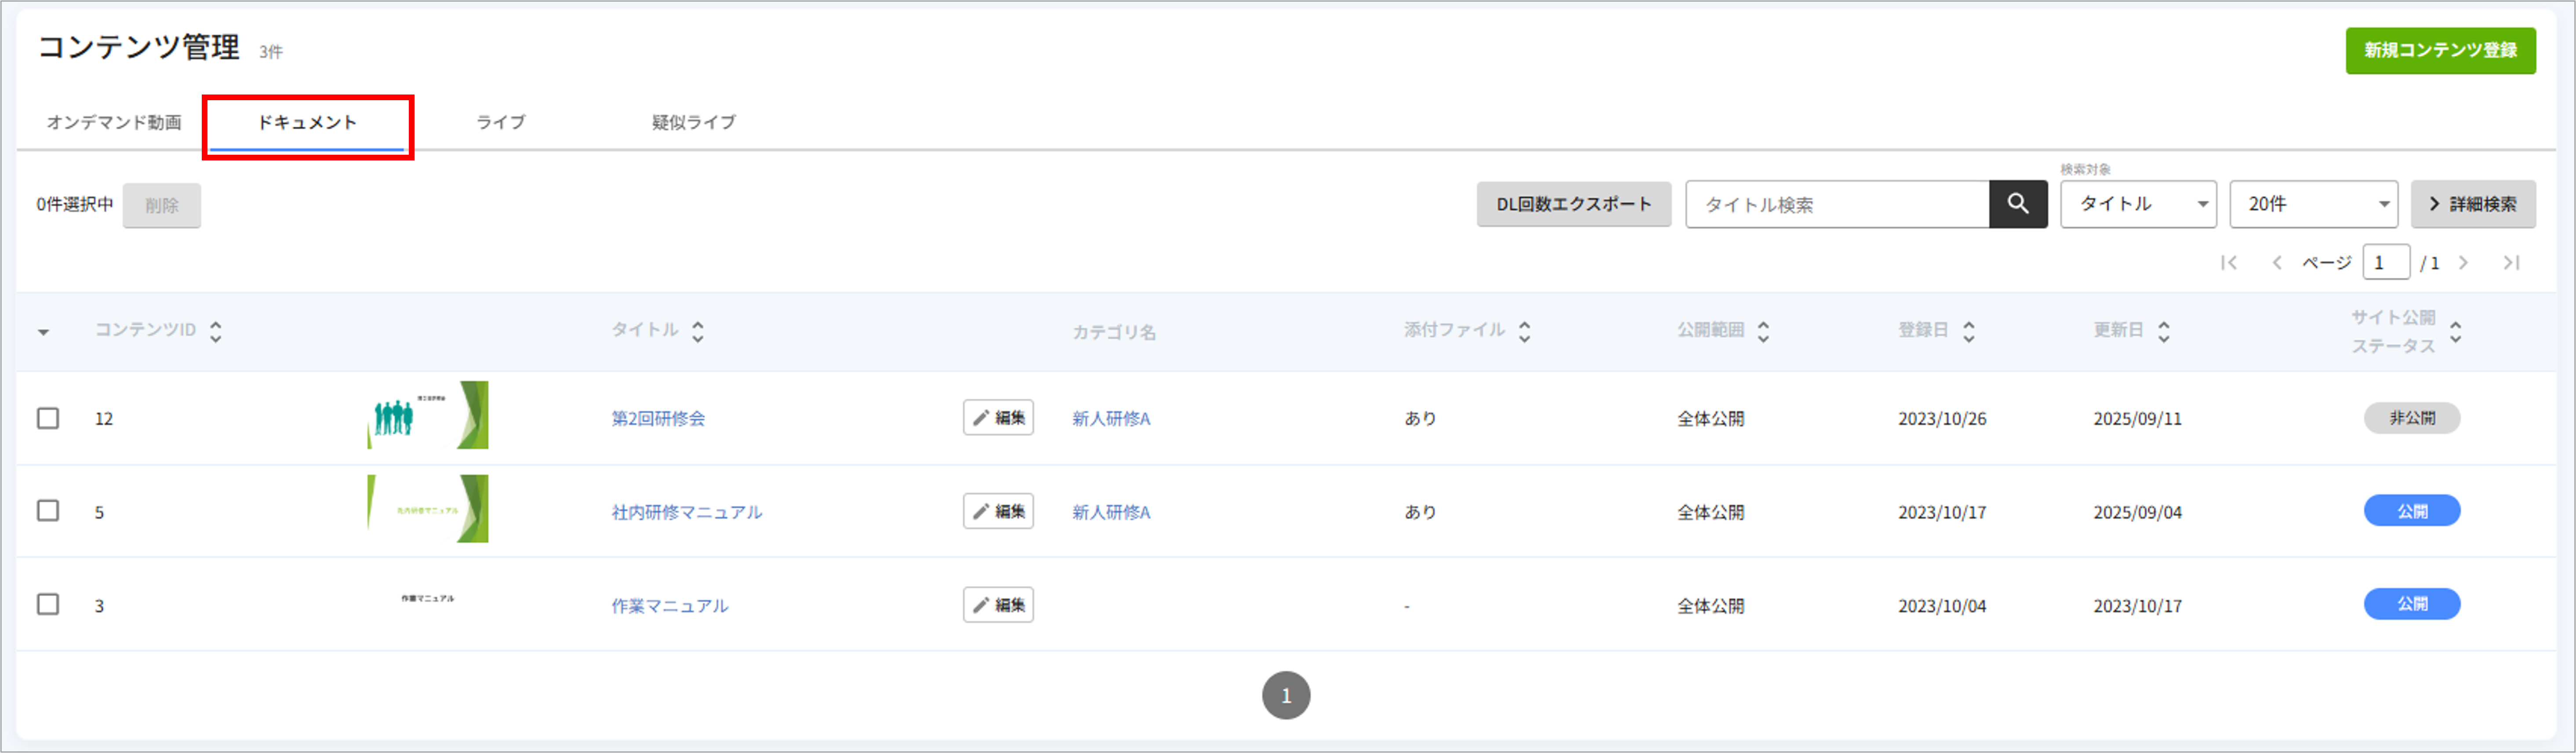Jump to the last page arrow icon
The width and height of the screenshot is (2576, 753).
tap(2511, 263)
